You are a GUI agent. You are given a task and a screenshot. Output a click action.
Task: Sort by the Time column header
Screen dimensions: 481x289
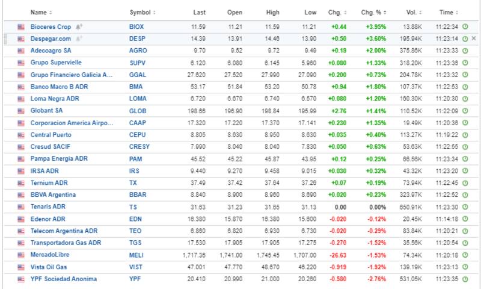pyautogui.click(x=448, y=13)
